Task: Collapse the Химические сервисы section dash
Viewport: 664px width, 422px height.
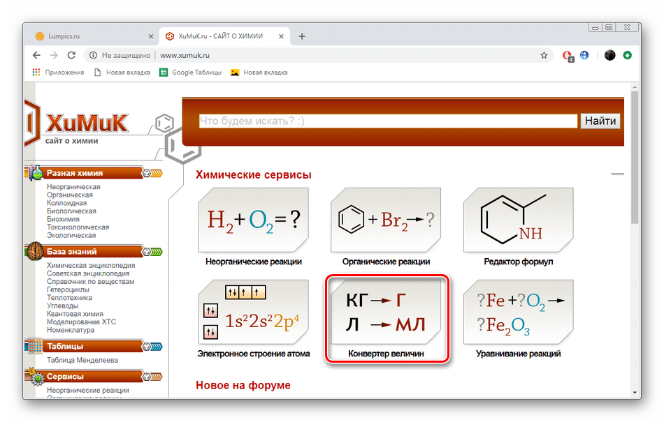Action: (x=618, y=174)
